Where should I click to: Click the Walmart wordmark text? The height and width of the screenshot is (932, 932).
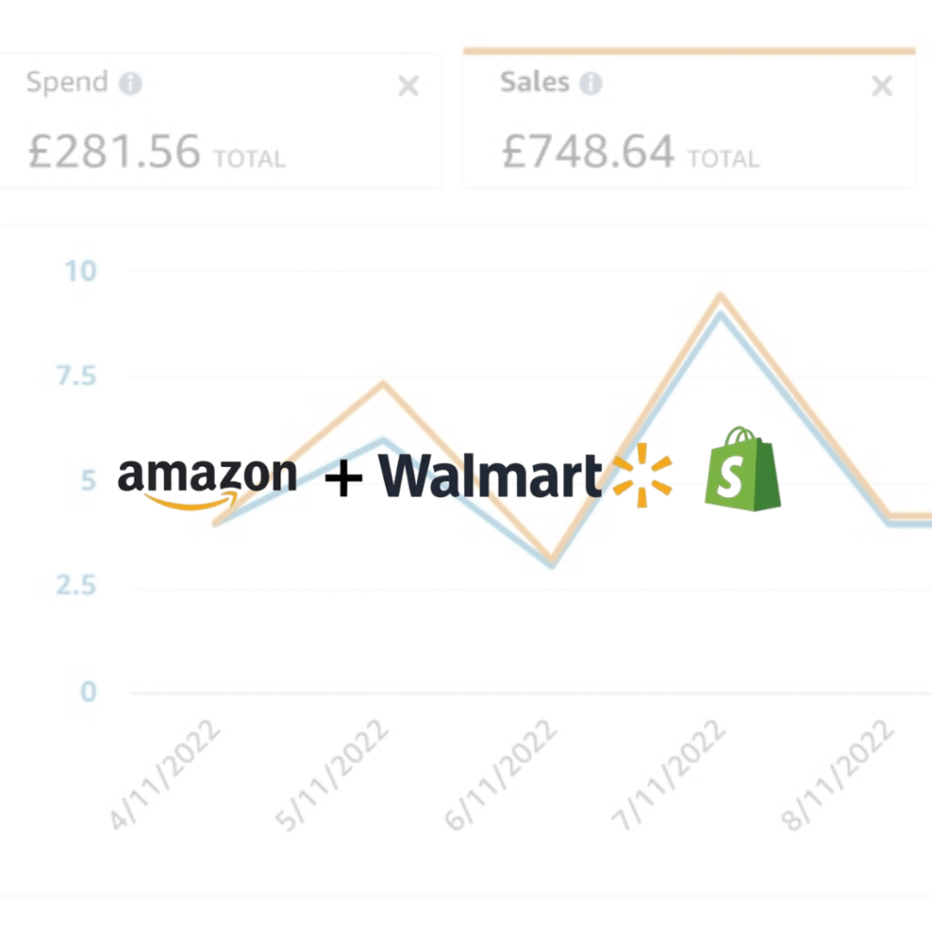(490, 476)
